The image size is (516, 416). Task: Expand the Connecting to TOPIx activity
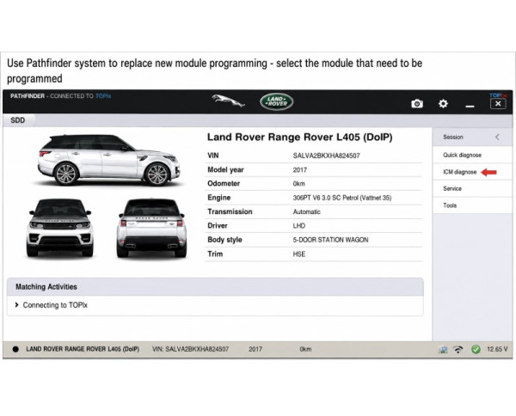pyautogui.click(x=52, y=305)
